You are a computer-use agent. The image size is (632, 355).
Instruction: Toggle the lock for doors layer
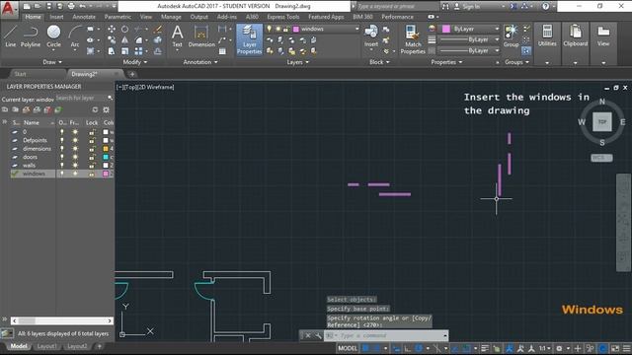[x=92, y=157]
